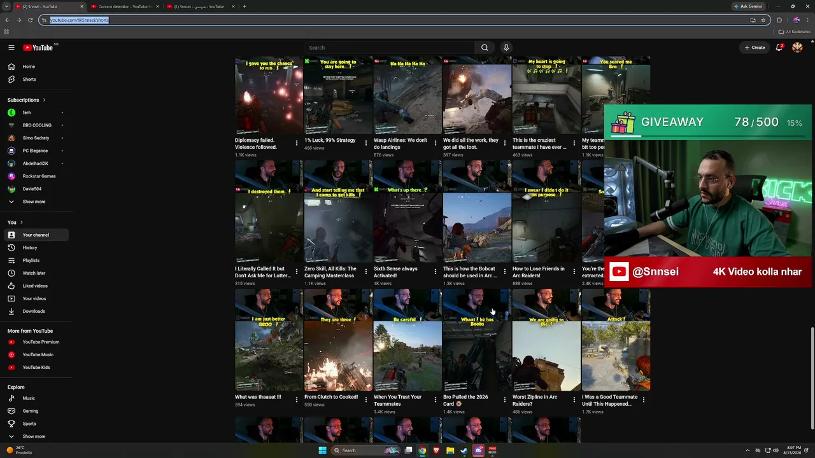Open more actions for 'Worst Zipline in Arc Raiders?'
The image size is (815, 458).
point(574,400)
